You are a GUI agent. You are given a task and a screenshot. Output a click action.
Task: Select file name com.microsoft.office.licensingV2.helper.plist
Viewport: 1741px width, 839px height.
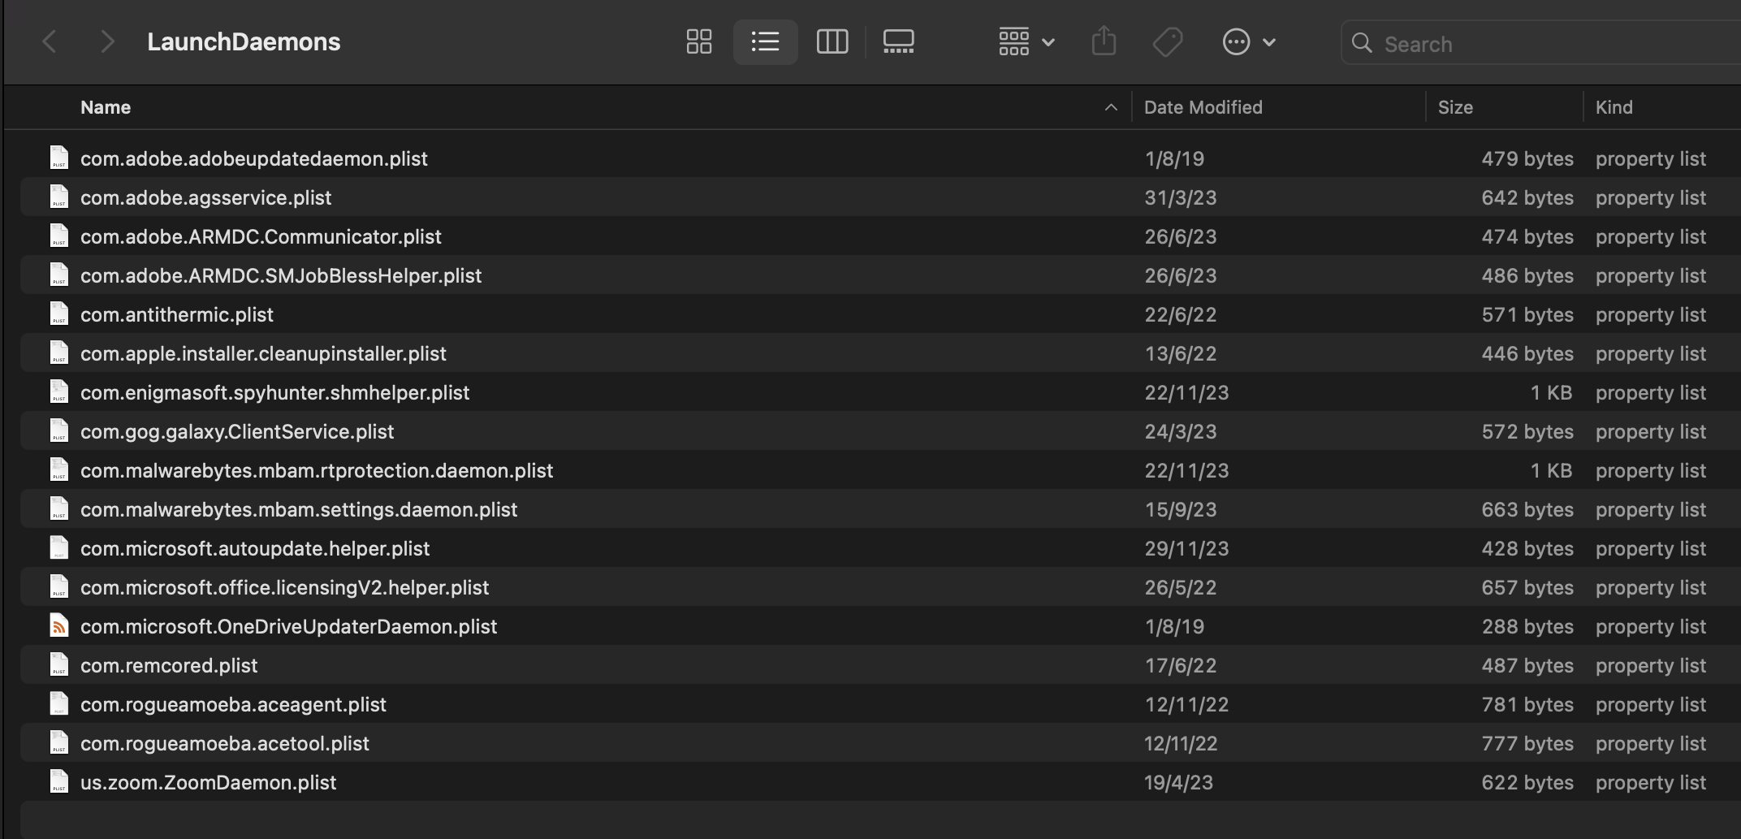tap(285, 587)
